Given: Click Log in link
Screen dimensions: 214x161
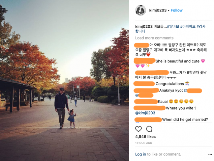Looking at the screenshot, I should pyautogui.click(x=141, y=154).
